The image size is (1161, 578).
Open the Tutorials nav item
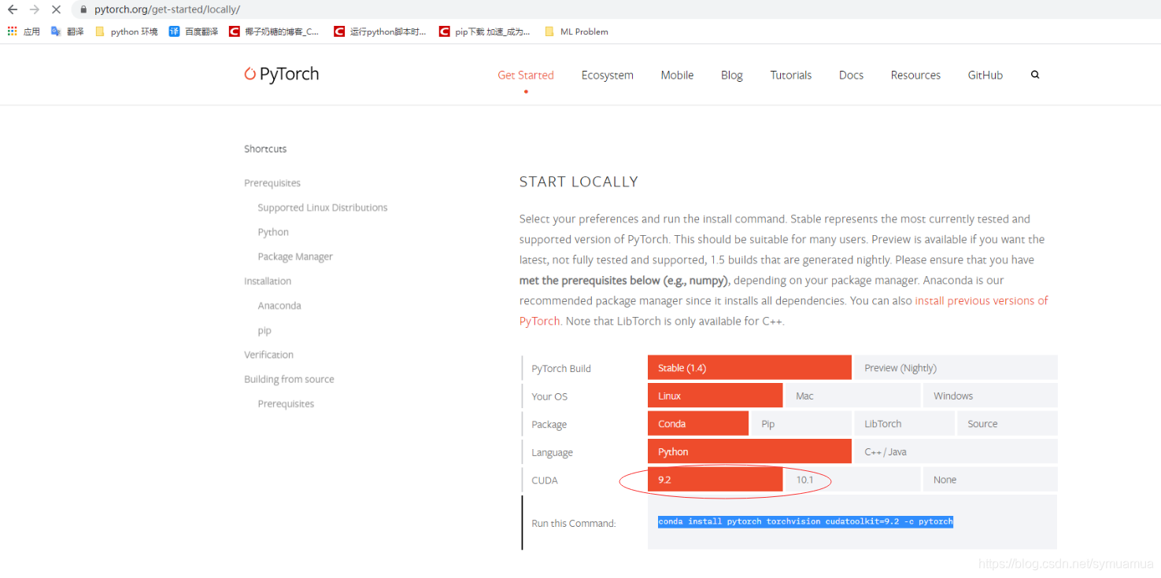(x=790, y=75)
